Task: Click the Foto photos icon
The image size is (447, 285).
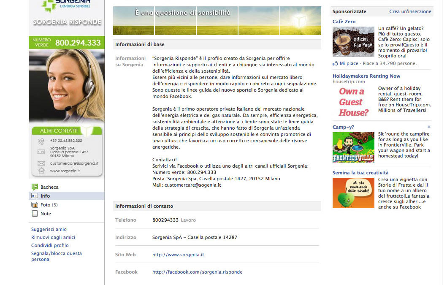Action: 35,205
